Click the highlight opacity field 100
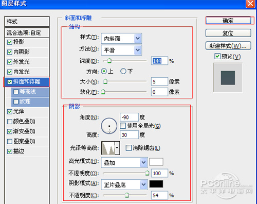 point(159,173)
